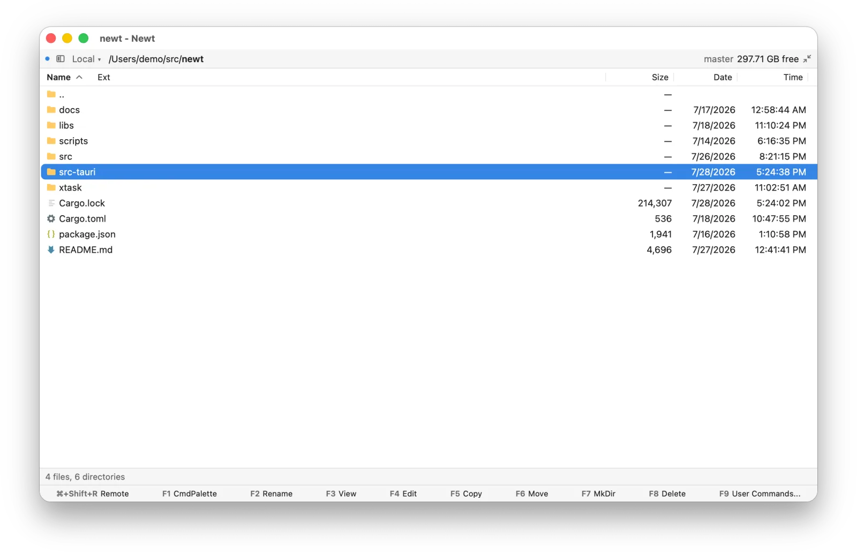857x554 pixels.
Task: Open the ⌘+Shift+R Remote command
Action: (x=93, y=494)
